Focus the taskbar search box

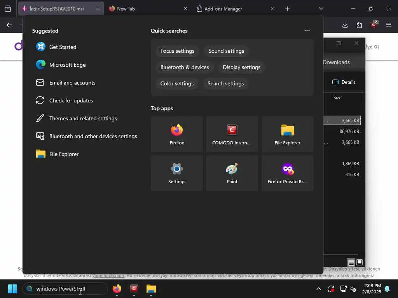(65, 289)
